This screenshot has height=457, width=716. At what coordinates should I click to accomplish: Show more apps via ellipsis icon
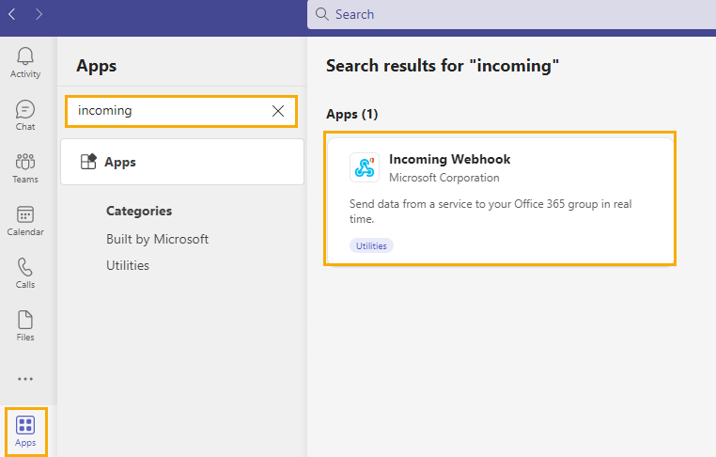(25, 379)
